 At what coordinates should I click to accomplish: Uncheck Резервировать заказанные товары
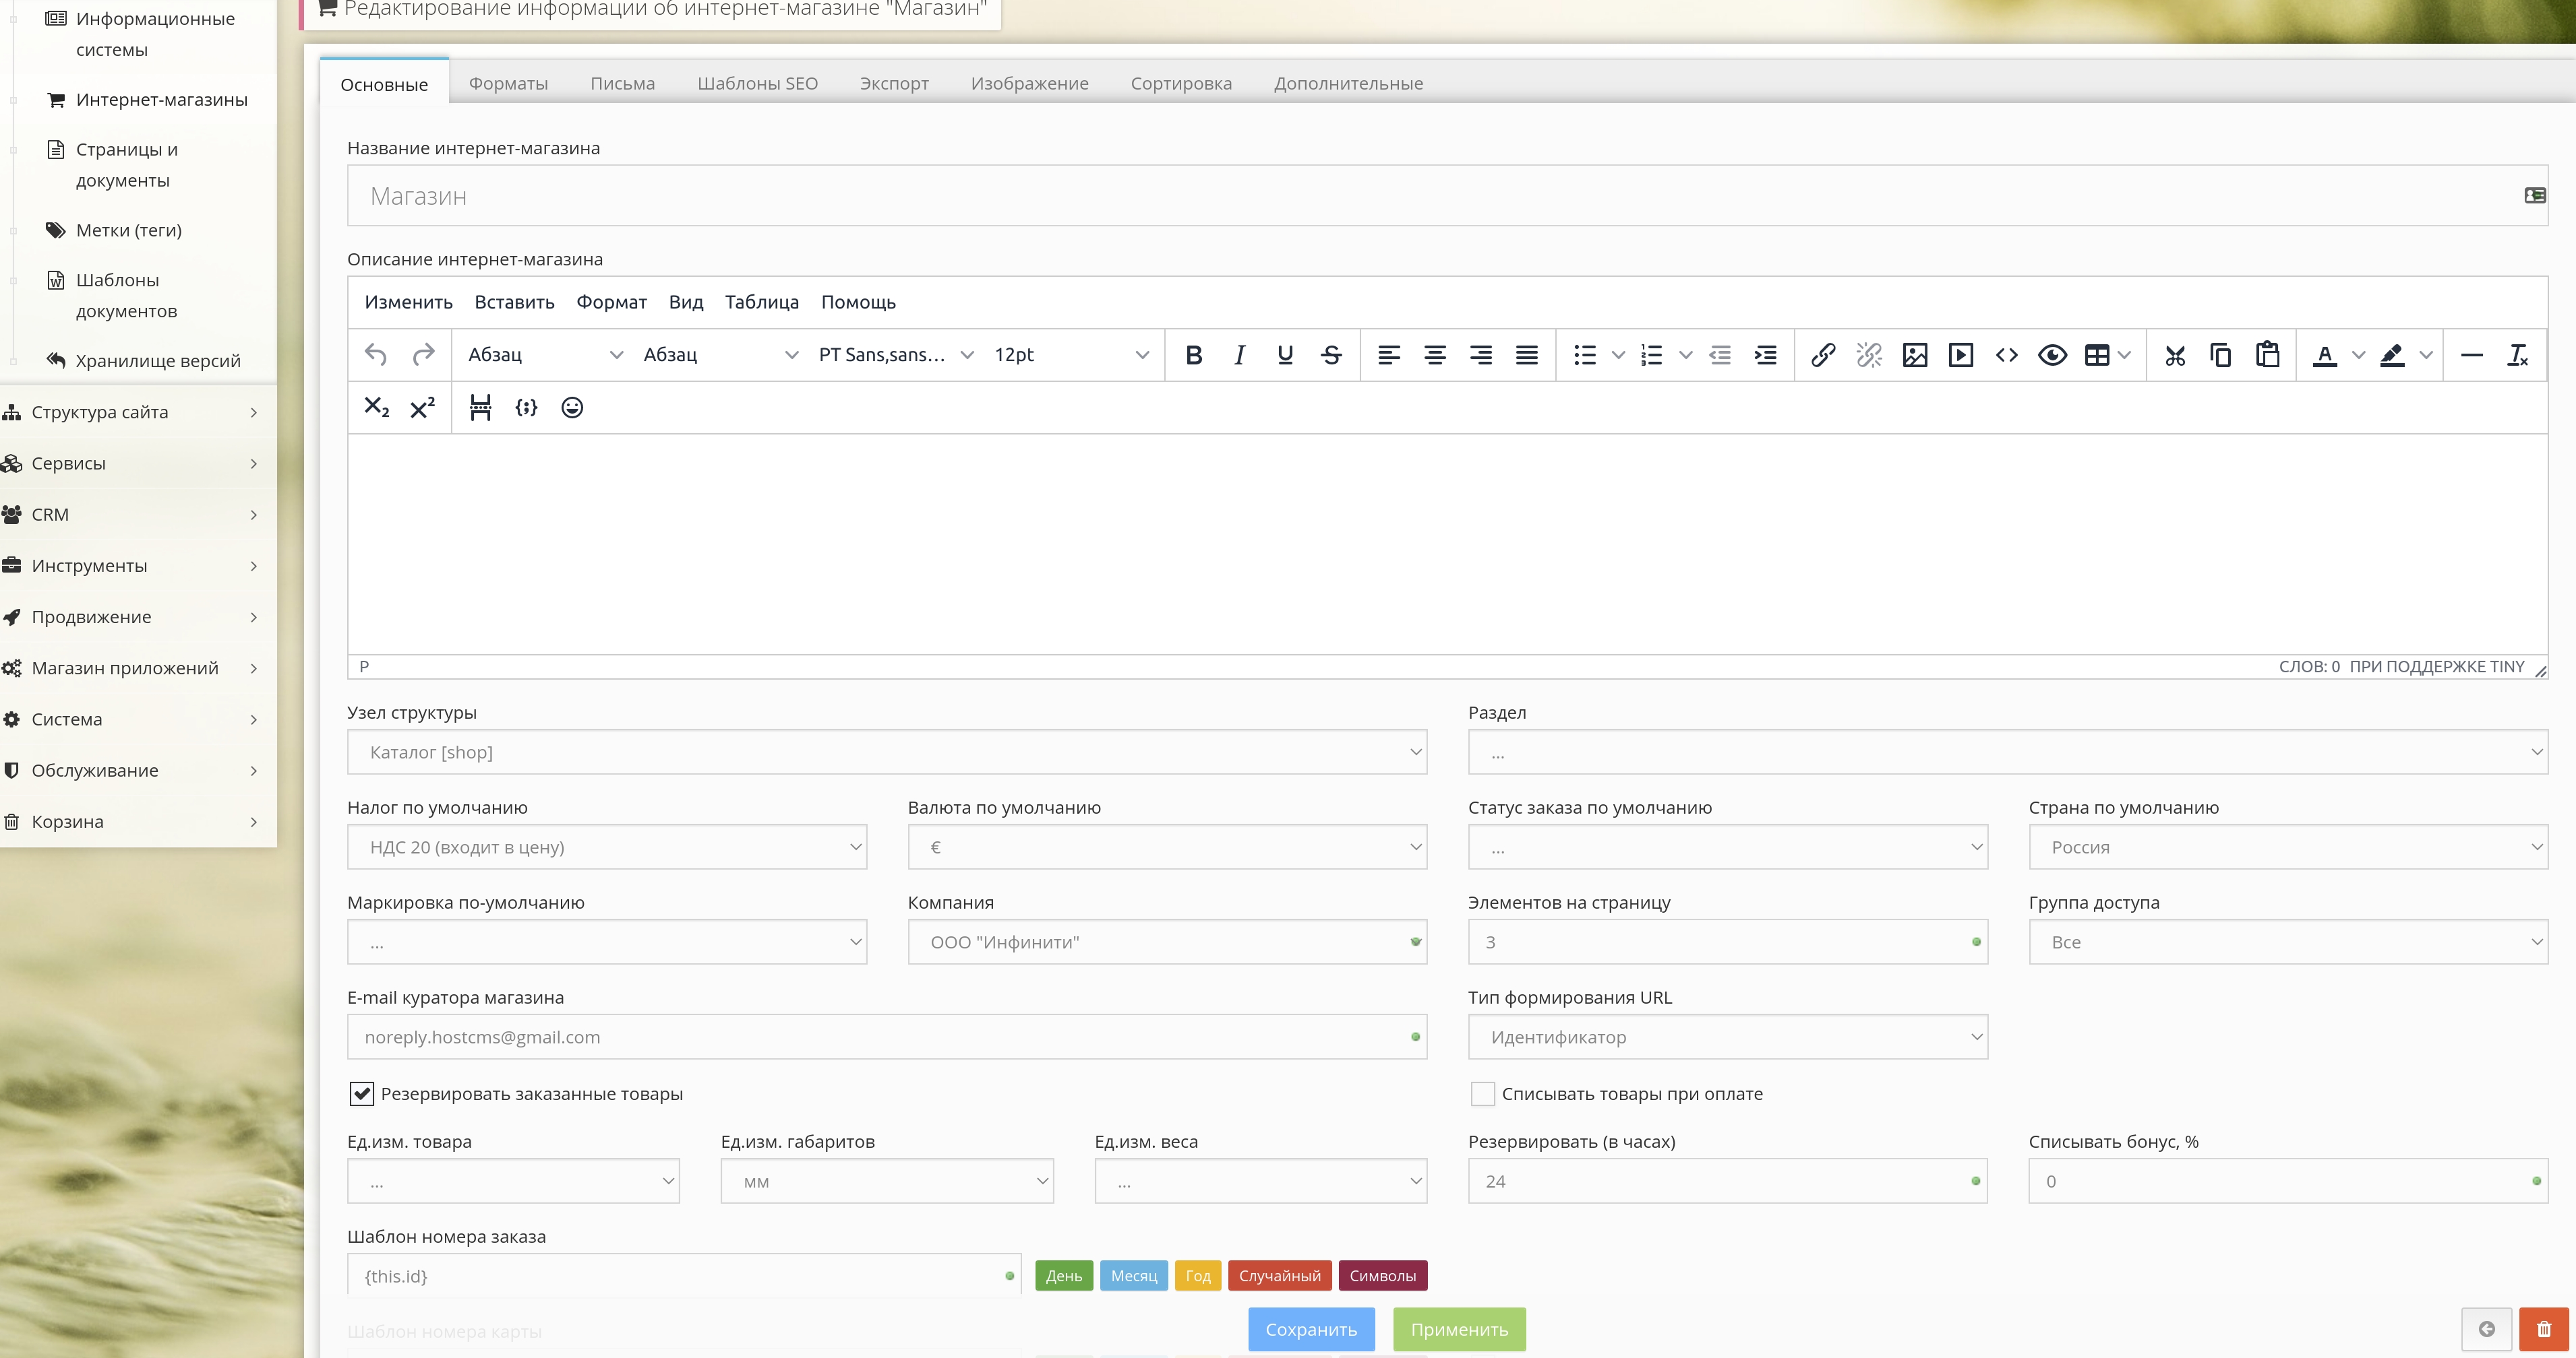362,1094
